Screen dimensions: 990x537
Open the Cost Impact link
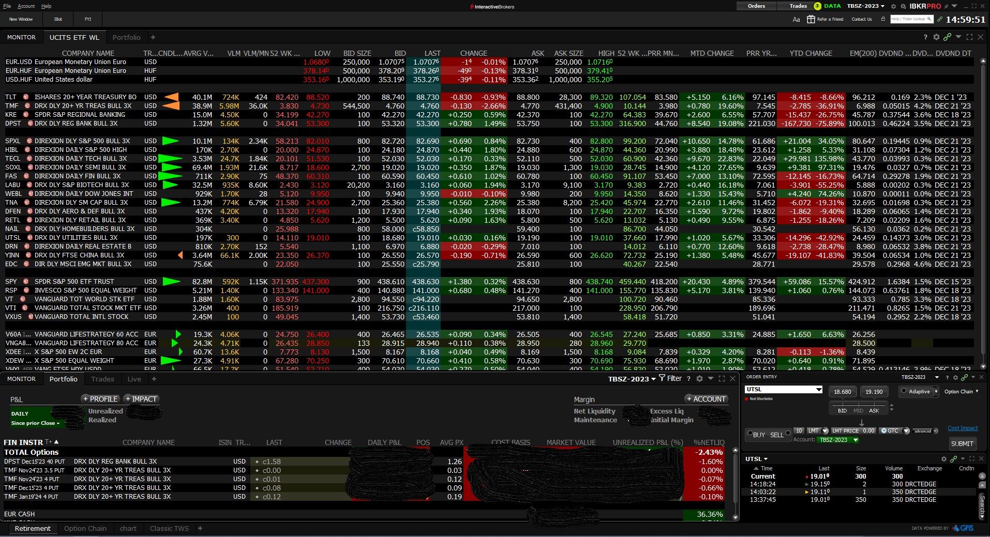(963, 428)
